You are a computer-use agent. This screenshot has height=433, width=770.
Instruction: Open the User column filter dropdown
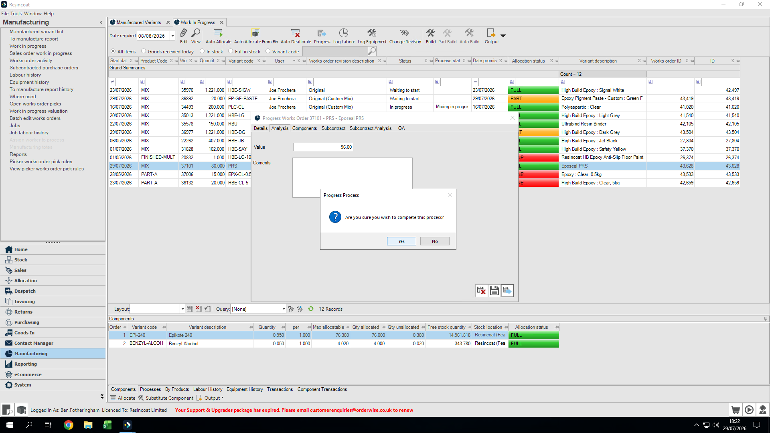294,61
